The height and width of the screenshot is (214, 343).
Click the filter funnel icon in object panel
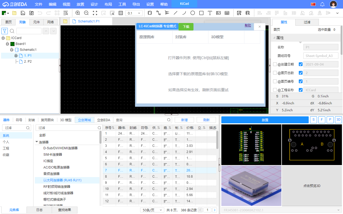pos(5,31)
